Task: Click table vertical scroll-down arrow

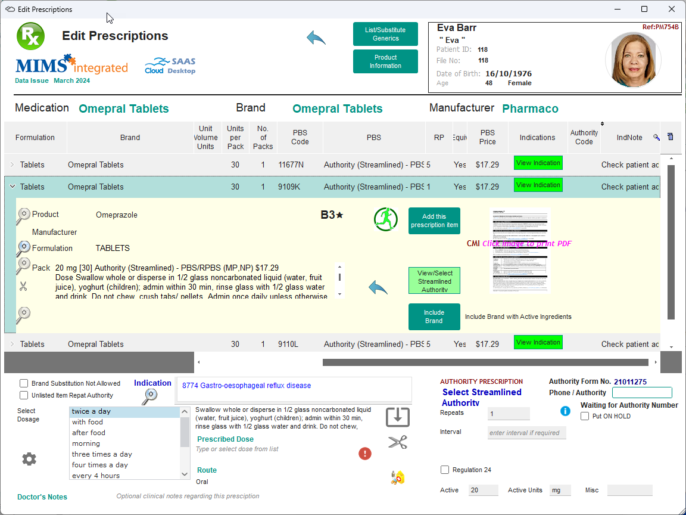Action: click(x=671, y=347)
